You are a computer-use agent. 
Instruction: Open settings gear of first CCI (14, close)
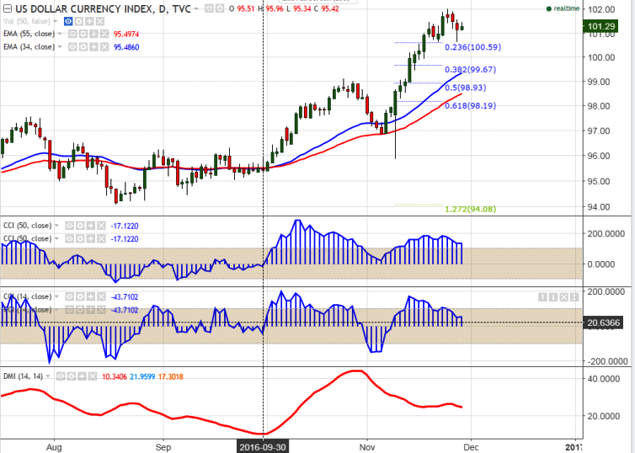tap(80, 296)
